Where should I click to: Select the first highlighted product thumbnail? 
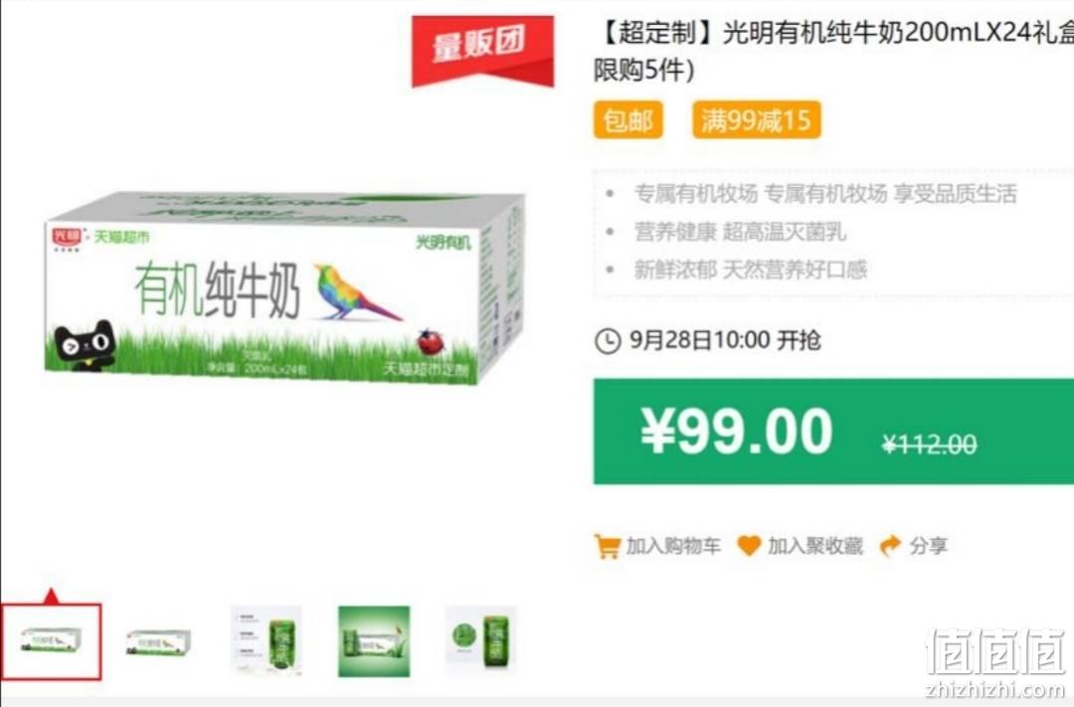tap(51, 642)
